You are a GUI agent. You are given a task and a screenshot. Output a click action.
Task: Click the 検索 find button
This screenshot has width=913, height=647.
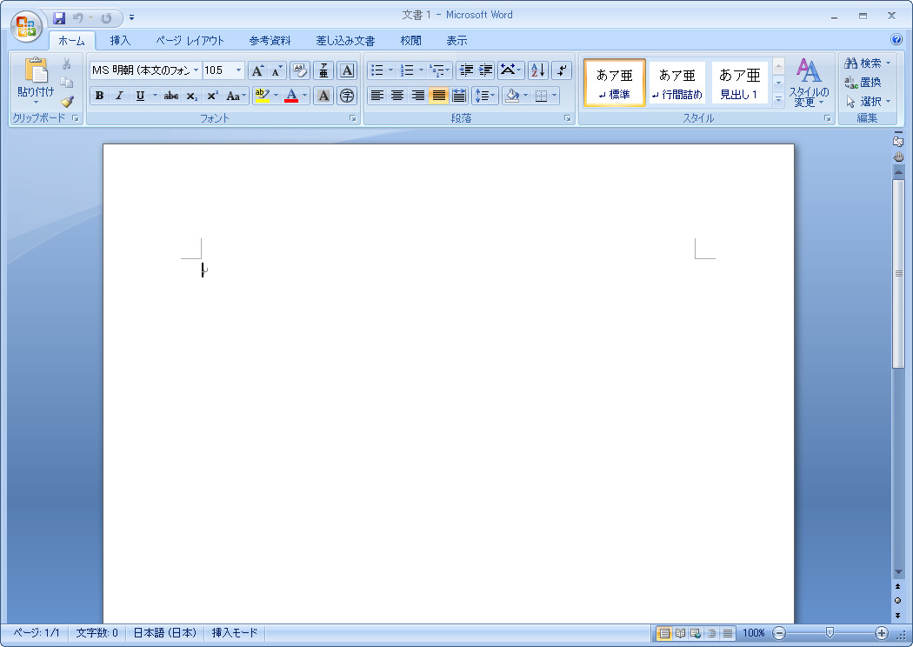point(868,63)
